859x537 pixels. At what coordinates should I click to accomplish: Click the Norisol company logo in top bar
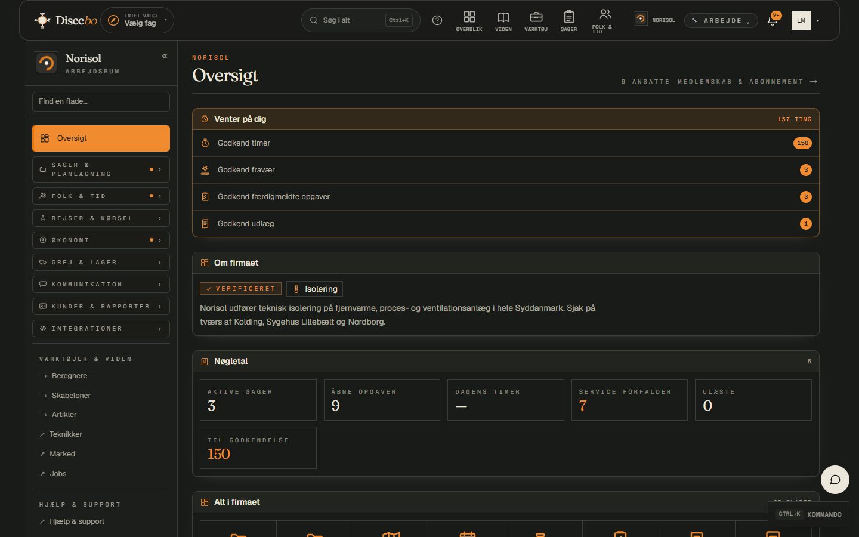click(640, 19)
